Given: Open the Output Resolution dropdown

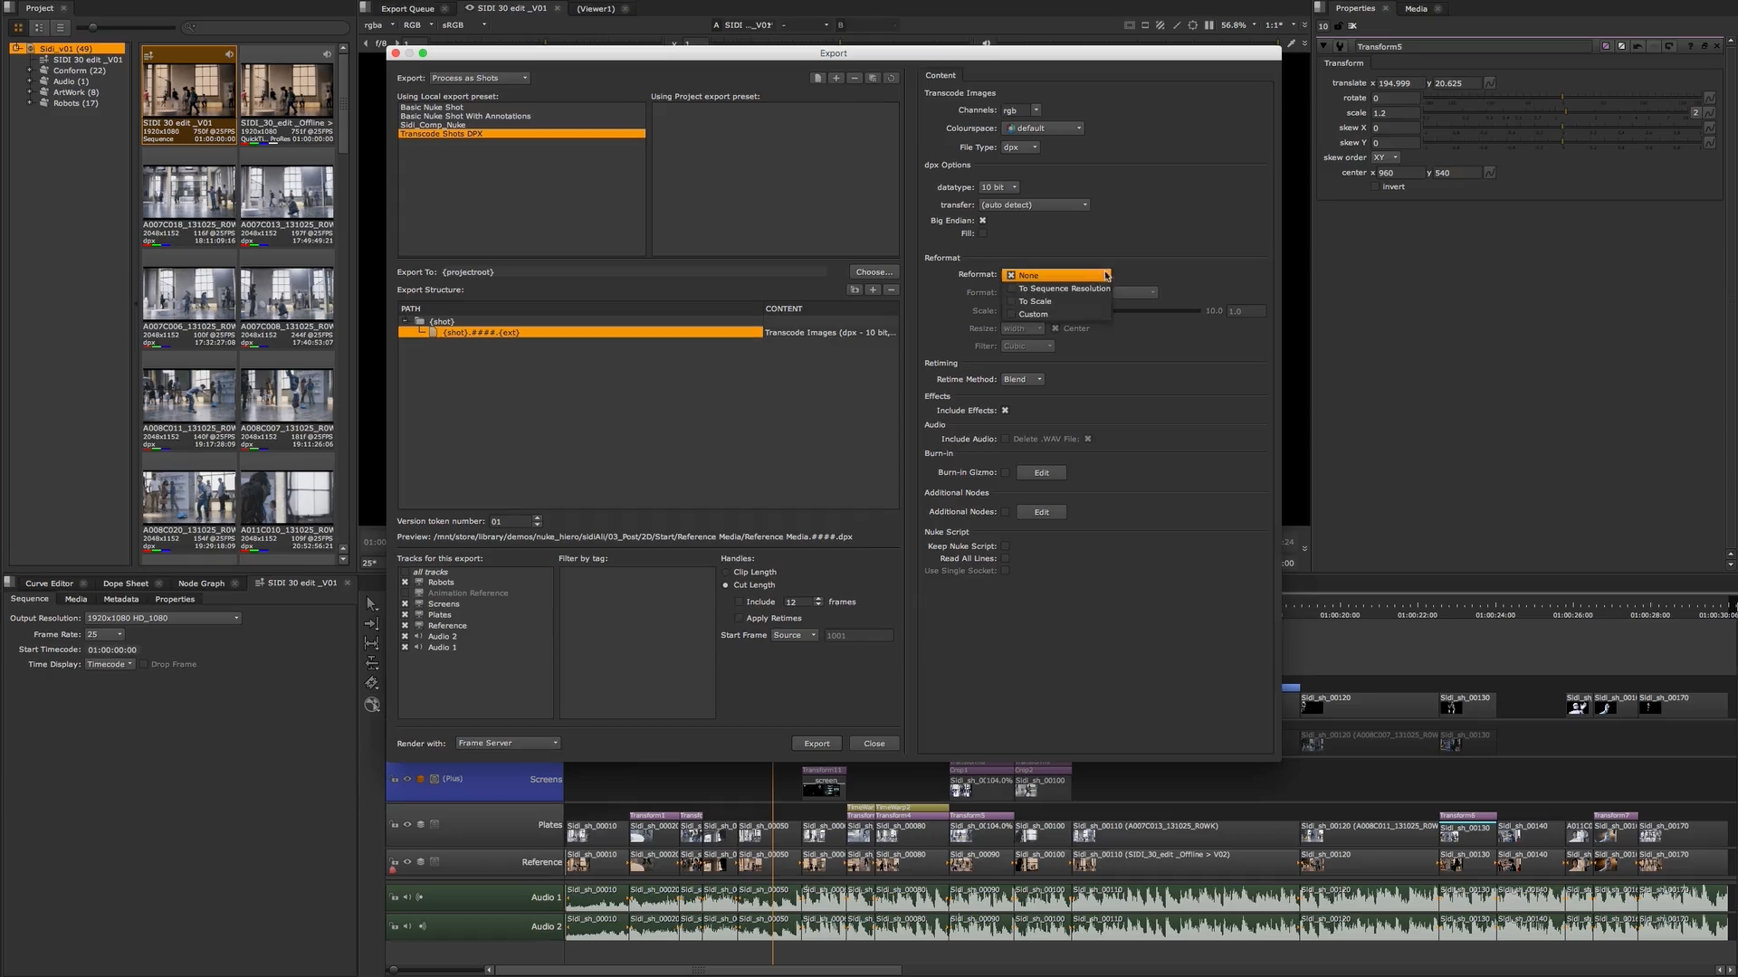Looking at the screenshot, I should [x=161, y=618].
